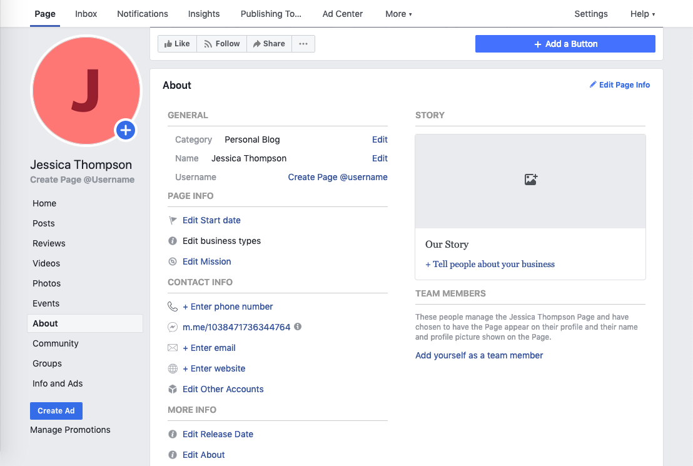Viewport: 693px width, 466px height.
Task: Open Videos in left sidebar
Action: click(46, 263)
